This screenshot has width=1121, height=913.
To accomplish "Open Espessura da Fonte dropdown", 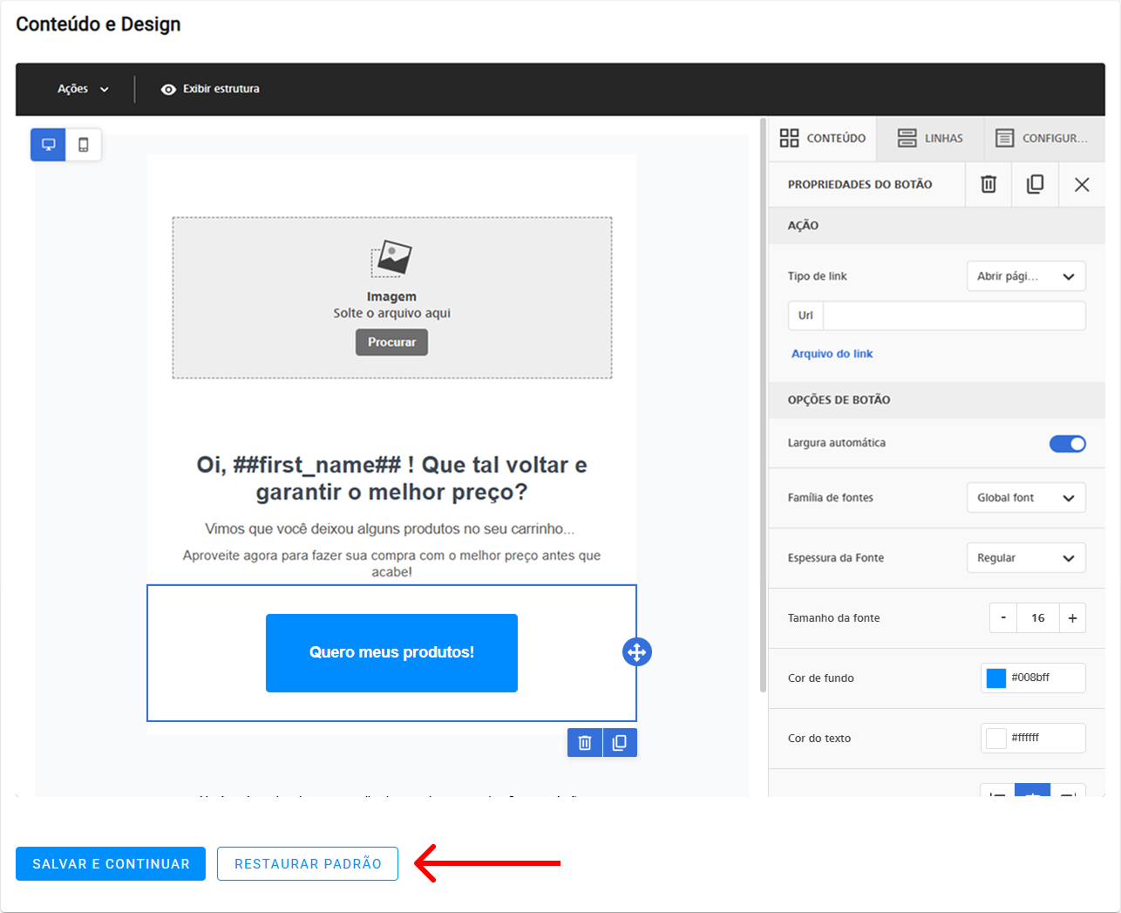I will pyautogui.click(x=1026, y=558).
